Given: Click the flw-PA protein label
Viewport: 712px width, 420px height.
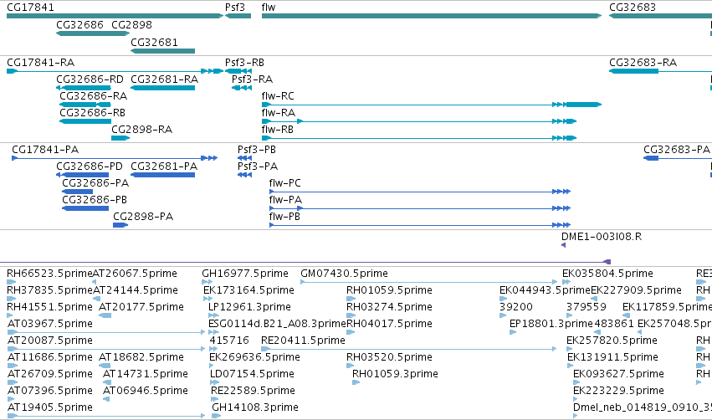Looking at the screenshot, I should 285,200.
